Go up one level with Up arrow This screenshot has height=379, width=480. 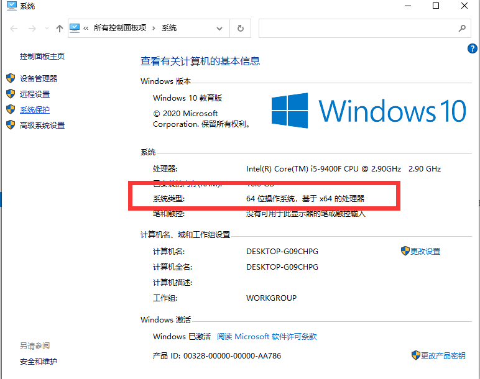tap(60, 29)
